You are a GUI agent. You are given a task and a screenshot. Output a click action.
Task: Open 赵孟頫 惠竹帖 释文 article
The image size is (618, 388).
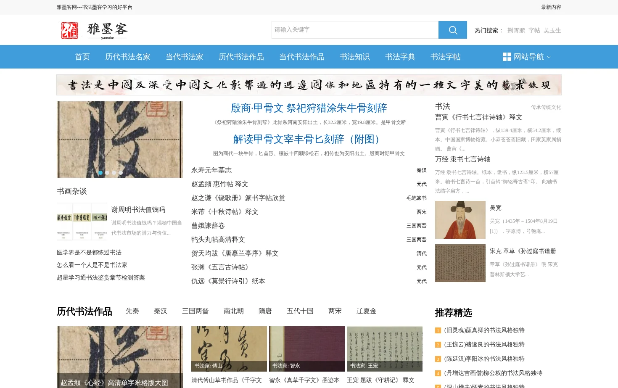point(220,184)
